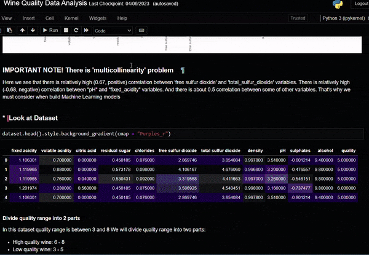Run the current cell

coord(49,29)
